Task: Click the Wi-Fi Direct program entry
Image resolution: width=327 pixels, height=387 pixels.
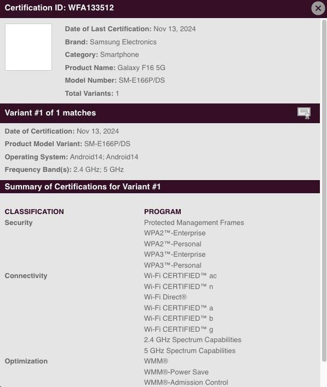Action: (x=165, y=297)
